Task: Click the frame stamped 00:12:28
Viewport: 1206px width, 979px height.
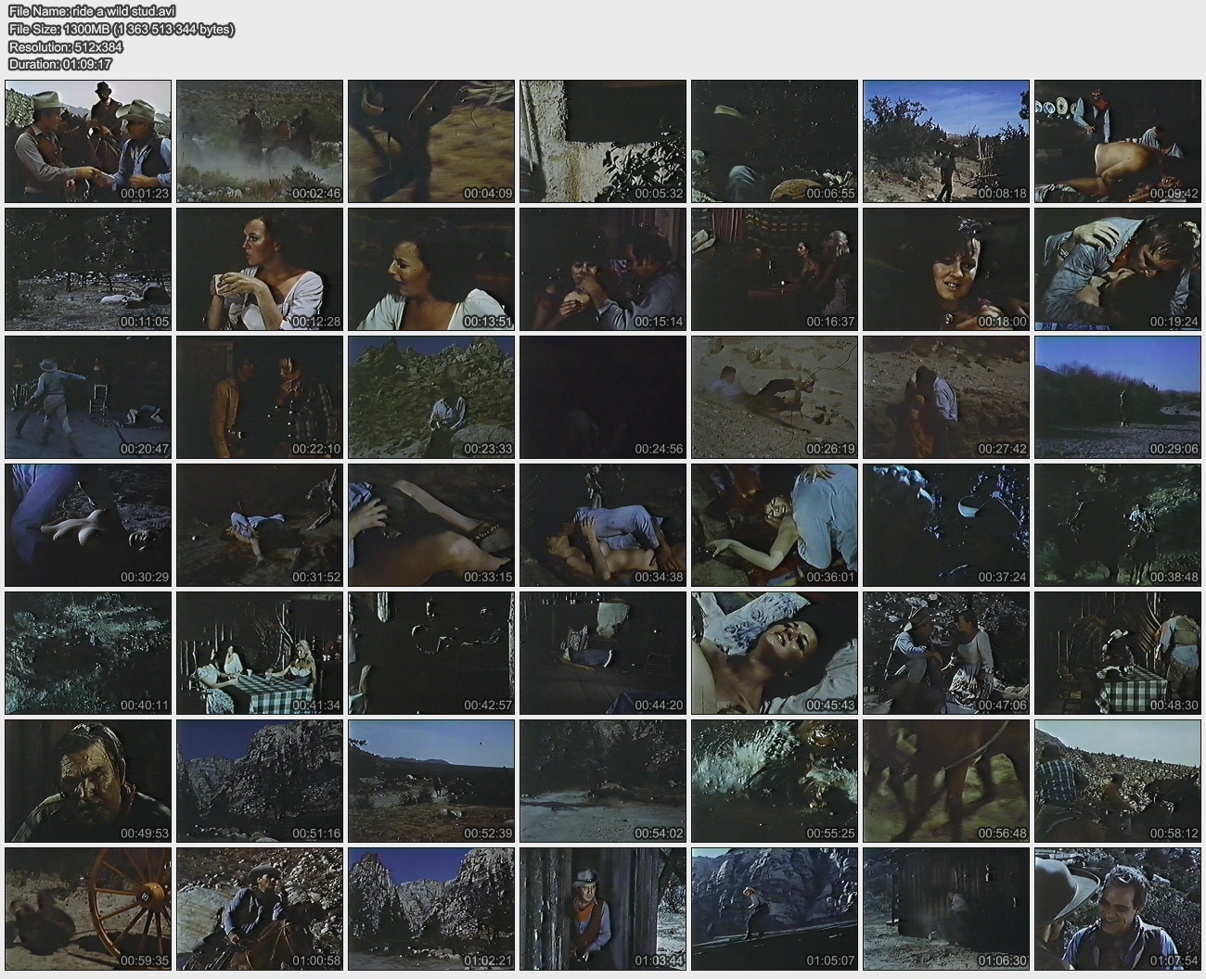Action: [x=260, y=269]
